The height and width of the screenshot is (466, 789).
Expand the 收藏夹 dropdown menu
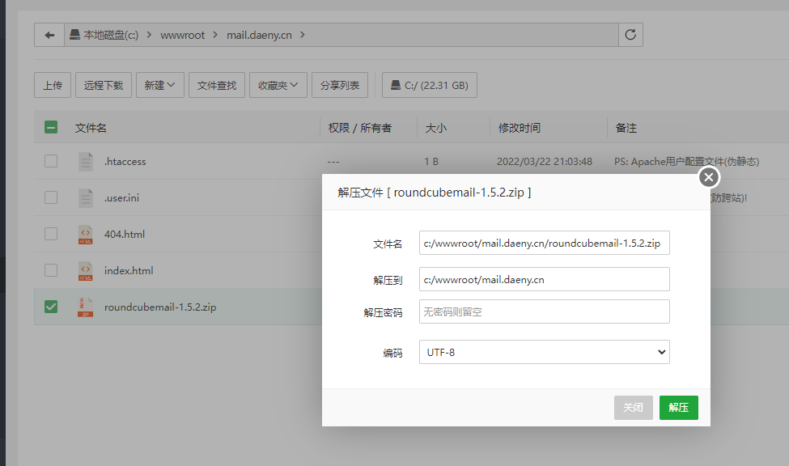[x=278, y=85]
